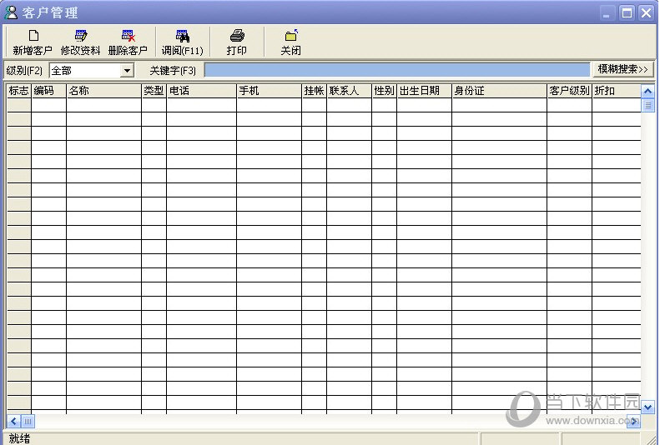Viewport: 660px width, 445px height.
Task: Click the 打印 printer icon
Action: tap(237, 36)
